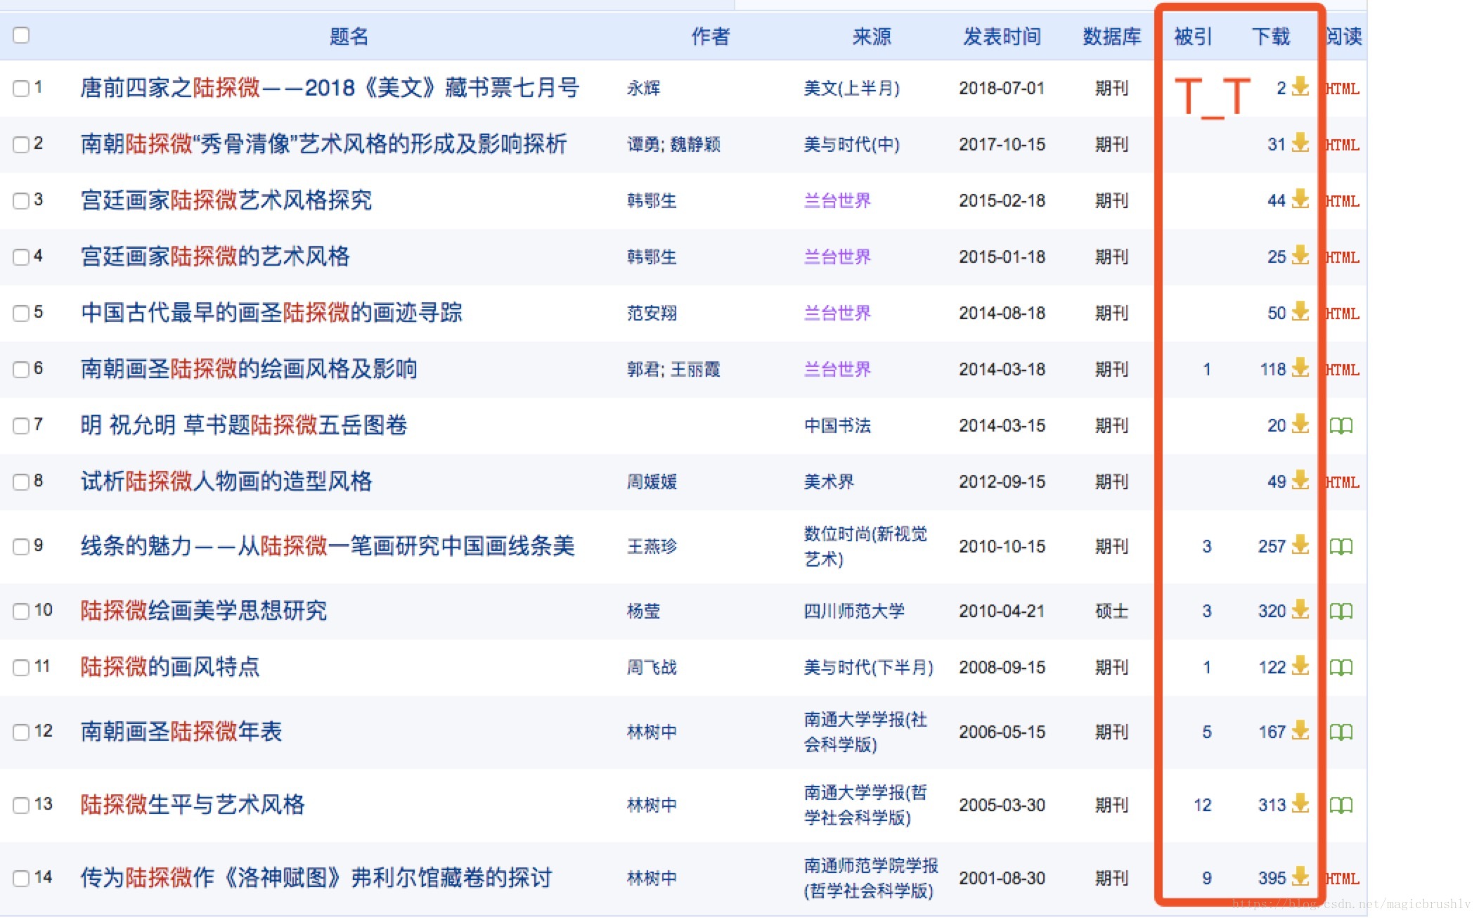The width and height of the screenshot is (1479, 918).
Task: Click download arrow for row 10 thesis
Action: coord(1300,609)
